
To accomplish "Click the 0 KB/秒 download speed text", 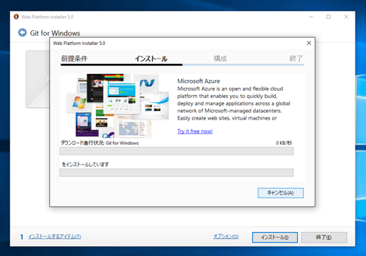I will tap(284, 143).
